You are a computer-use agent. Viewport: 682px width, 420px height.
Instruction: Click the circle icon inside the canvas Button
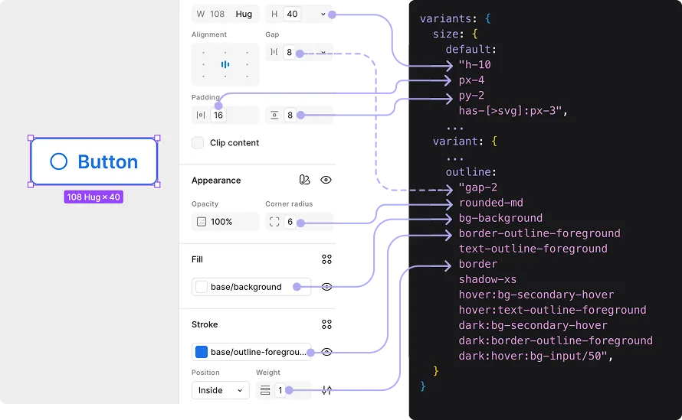(59, 161)
